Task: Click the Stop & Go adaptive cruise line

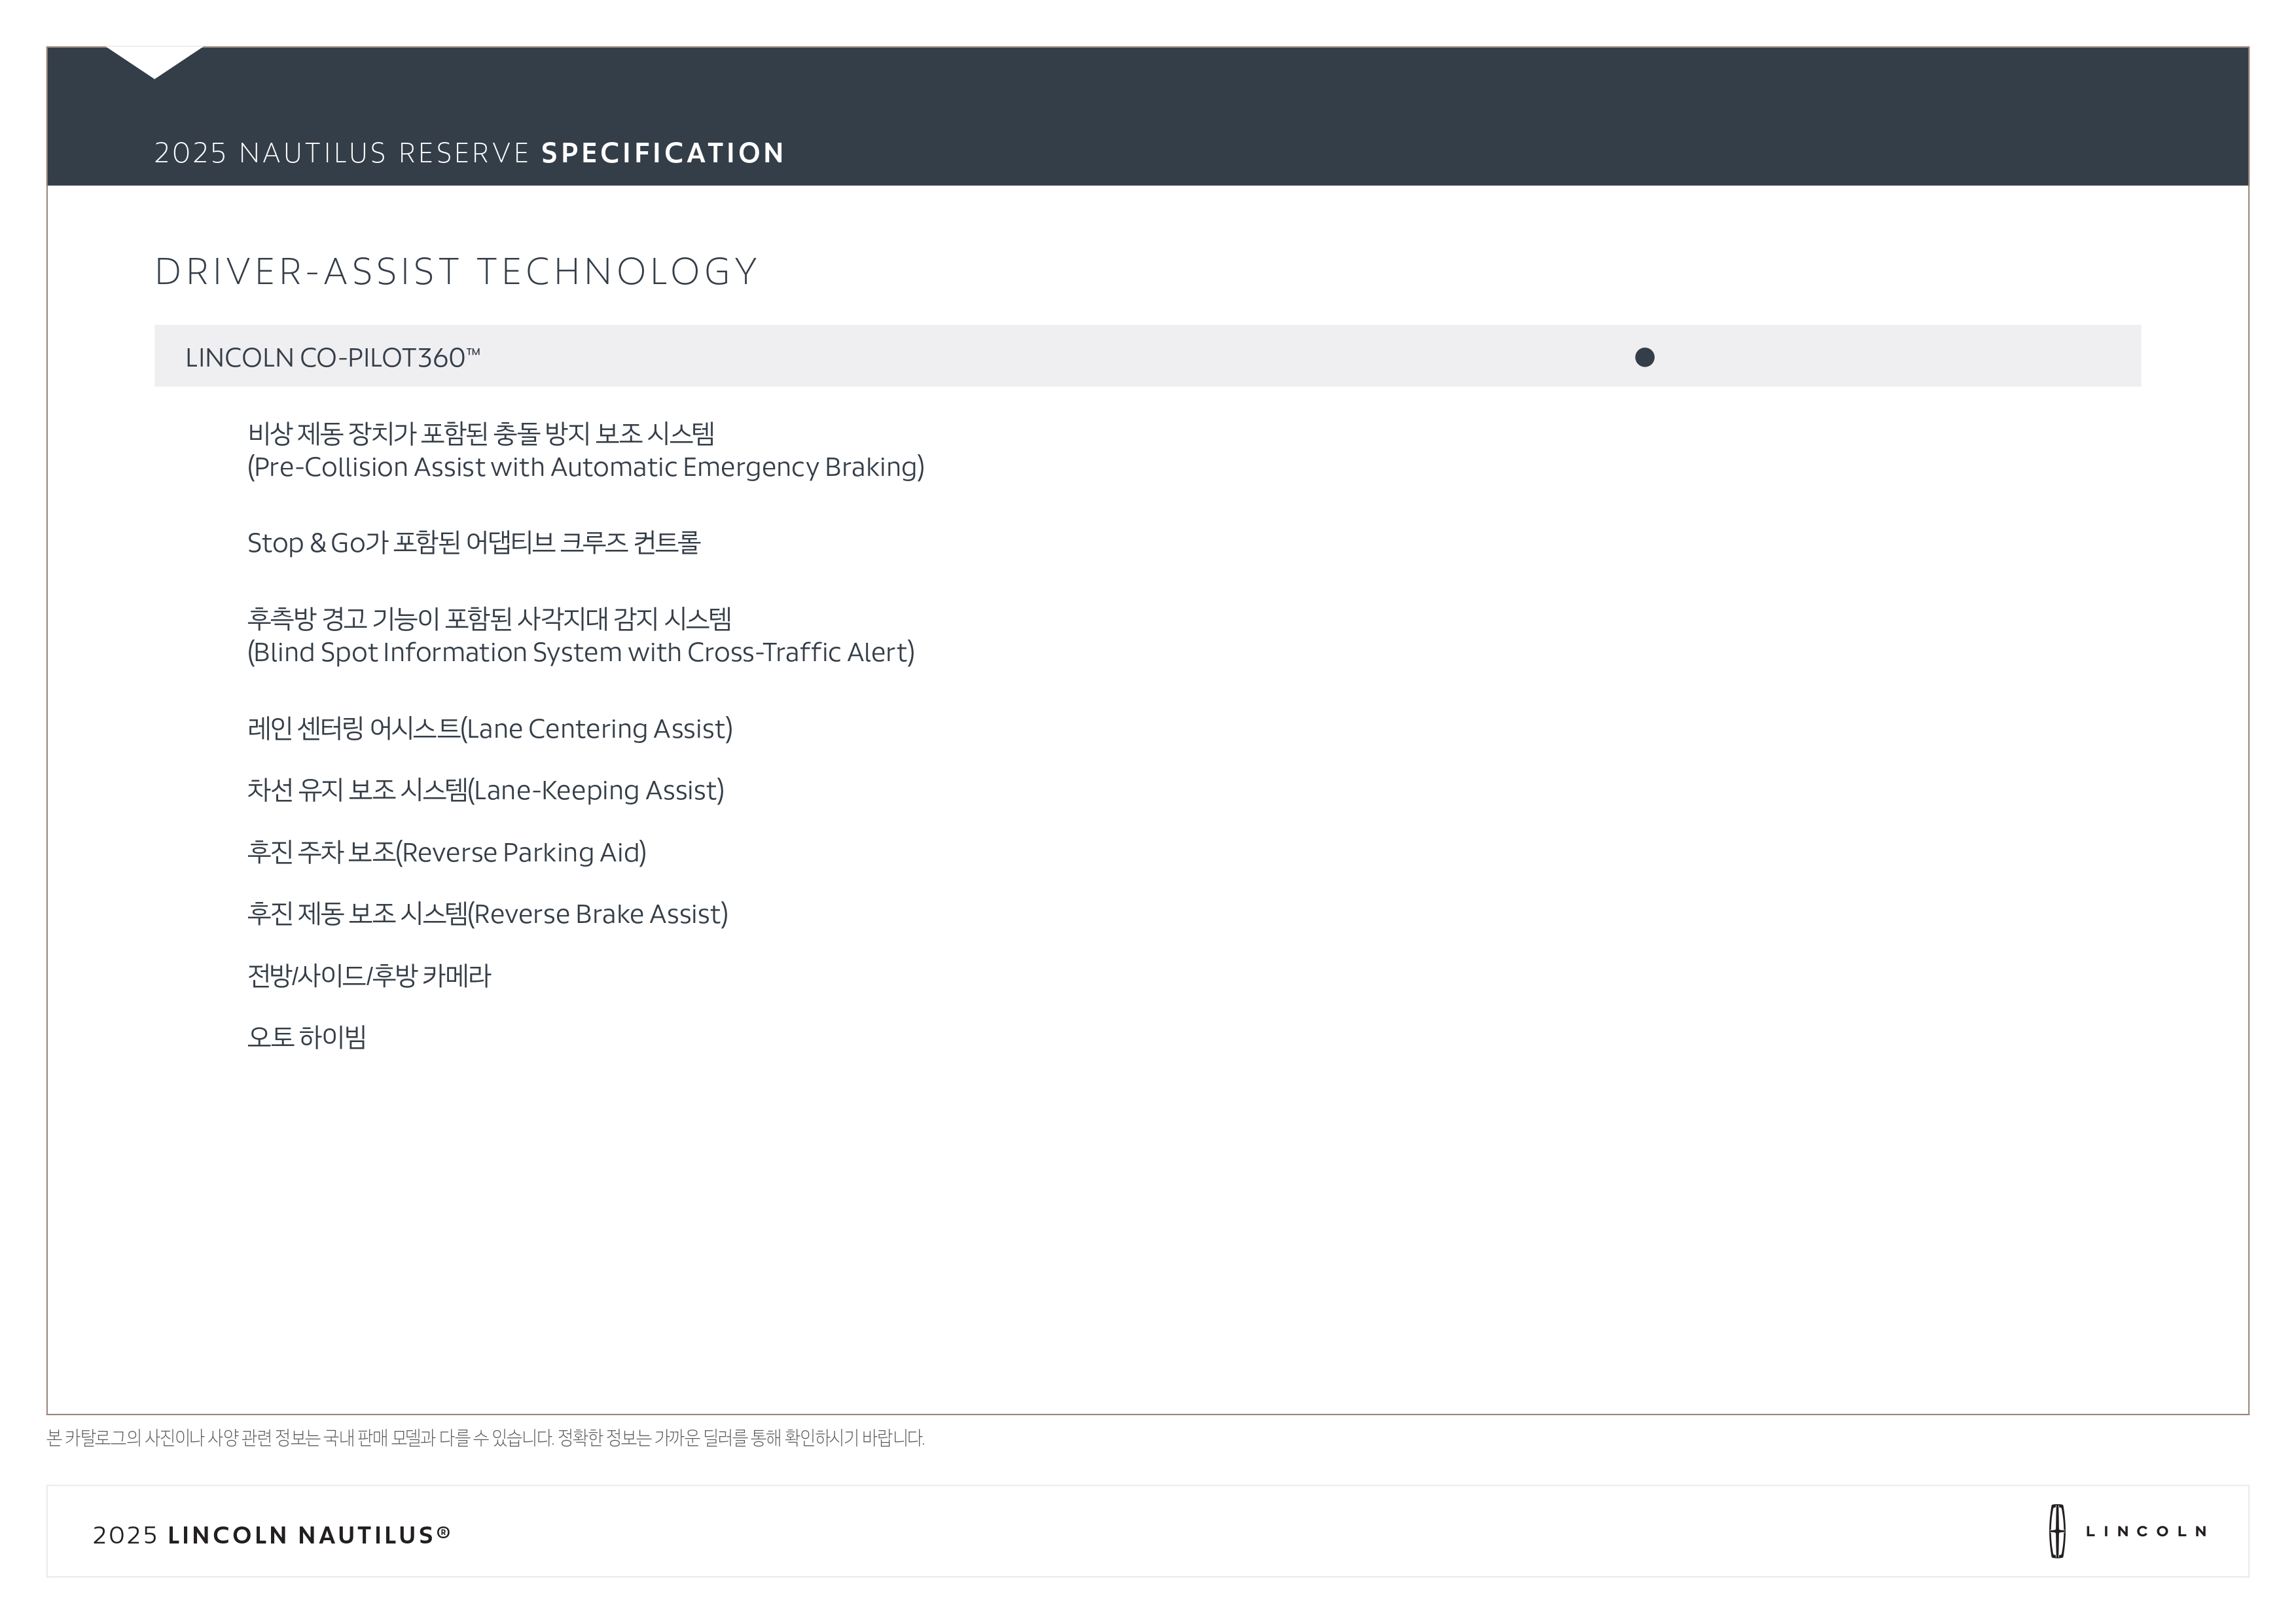Action: 473,542
